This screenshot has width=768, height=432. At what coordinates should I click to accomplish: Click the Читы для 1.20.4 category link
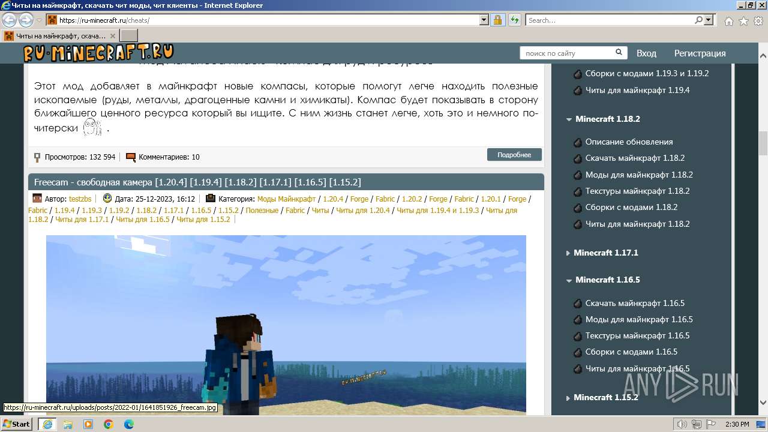point(362,211)
